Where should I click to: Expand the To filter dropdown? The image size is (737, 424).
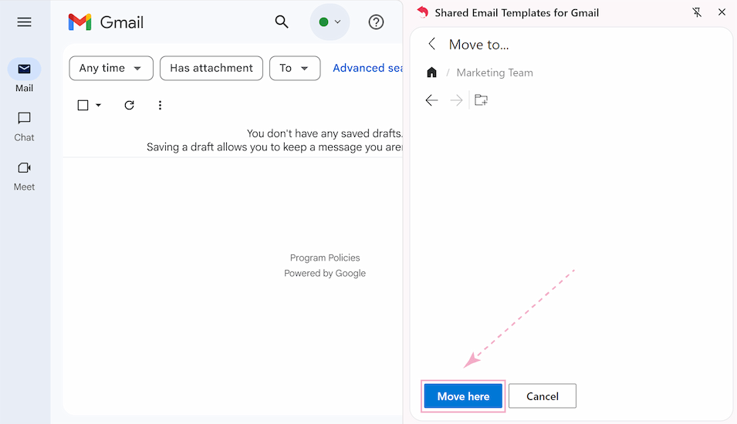click(295, 68)
